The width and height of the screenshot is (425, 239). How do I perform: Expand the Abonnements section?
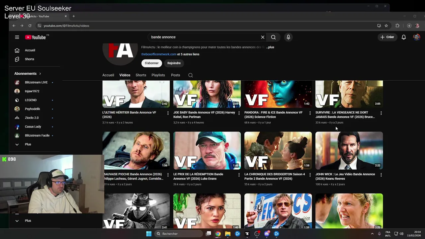coord(28,74)
